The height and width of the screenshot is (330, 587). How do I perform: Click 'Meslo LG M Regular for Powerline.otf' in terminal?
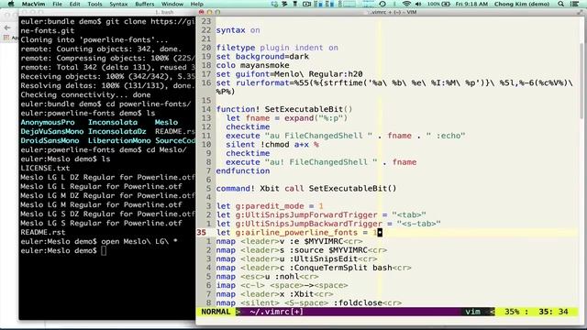[x=101, y=204]
